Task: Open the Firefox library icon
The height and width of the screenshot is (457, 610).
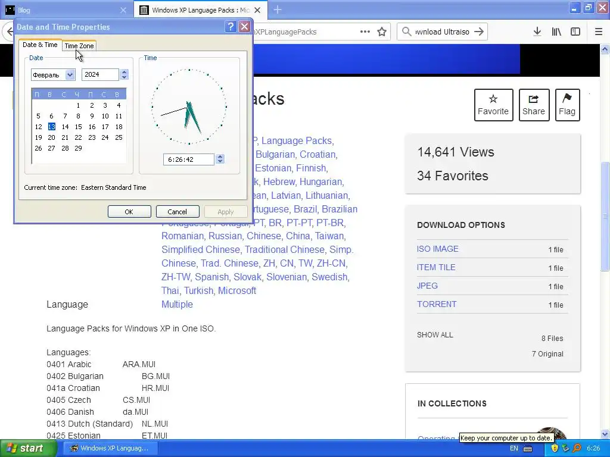Action: pyautogui.click(x=556, y=32)
